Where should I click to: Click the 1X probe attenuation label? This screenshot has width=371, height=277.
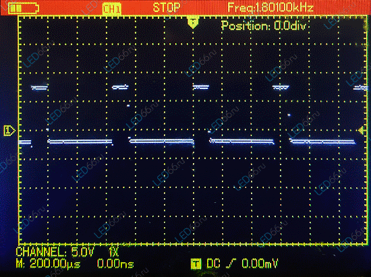pyautogui.click(x=113, y=252)
